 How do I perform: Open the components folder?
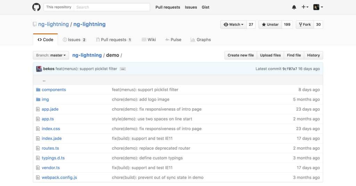54,90
